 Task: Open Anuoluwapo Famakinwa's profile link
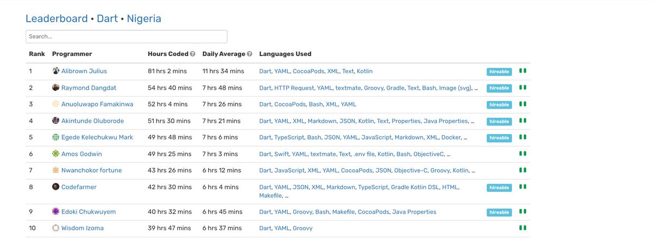[96, 104]
